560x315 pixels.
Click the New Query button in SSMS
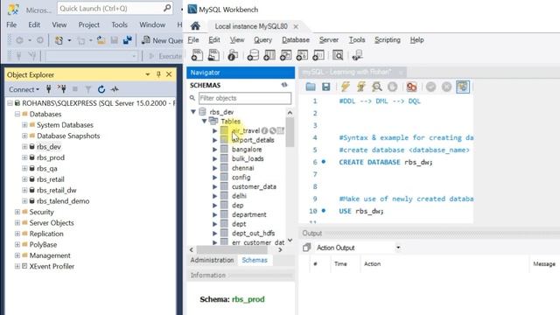[162, 40]
